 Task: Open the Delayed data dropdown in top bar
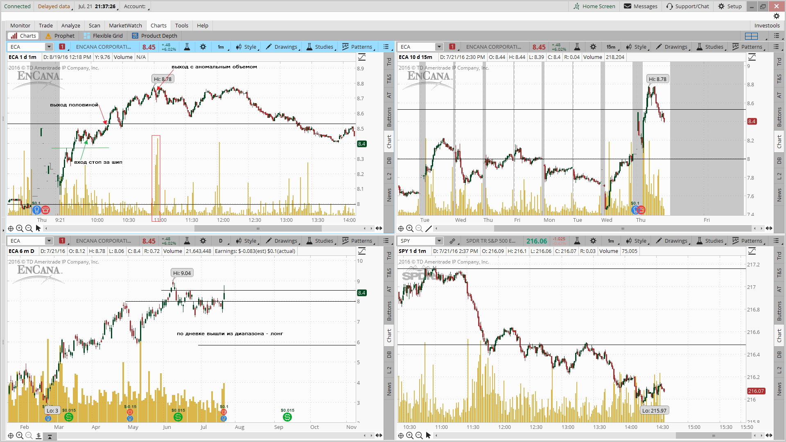pos(55,6)
